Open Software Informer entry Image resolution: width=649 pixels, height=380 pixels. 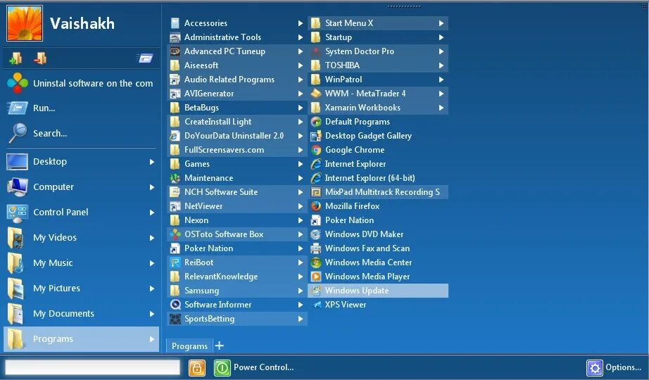pyautogui.click(x=237, y=305)
